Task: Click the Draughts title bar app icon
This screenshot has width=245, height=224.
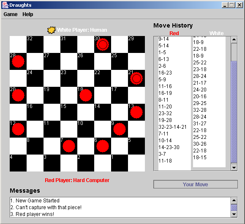Action: coord(5,5)
